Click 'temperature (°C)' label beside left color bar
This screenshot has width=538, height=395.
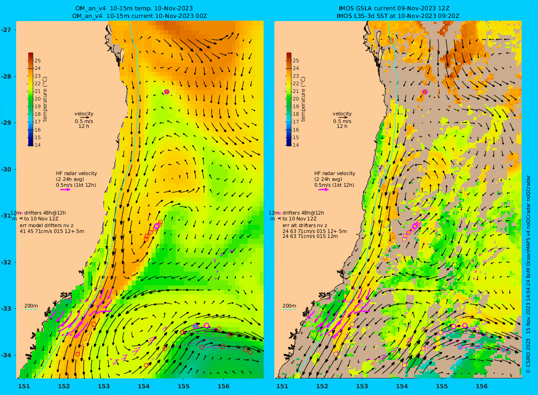click(45, 99)
